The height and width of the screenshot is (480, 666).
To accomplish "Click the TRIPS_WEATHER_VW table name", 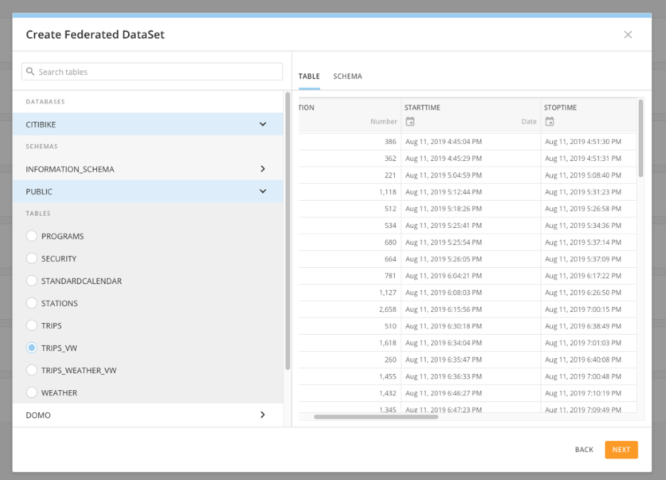I will [78, 370].
